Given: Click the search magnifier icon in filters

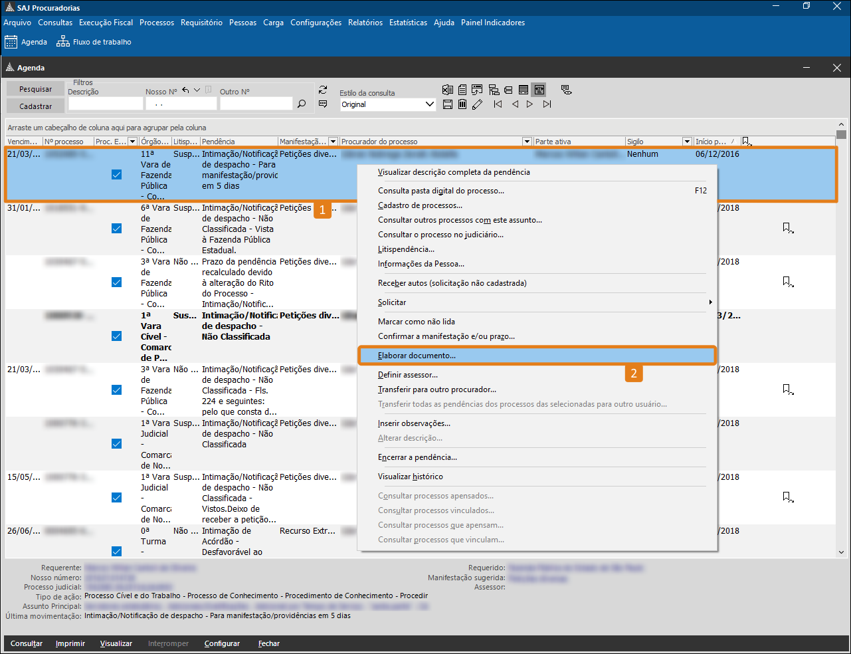Looking at the screenshot, I should pyautogui.click(x=302, y=104).
